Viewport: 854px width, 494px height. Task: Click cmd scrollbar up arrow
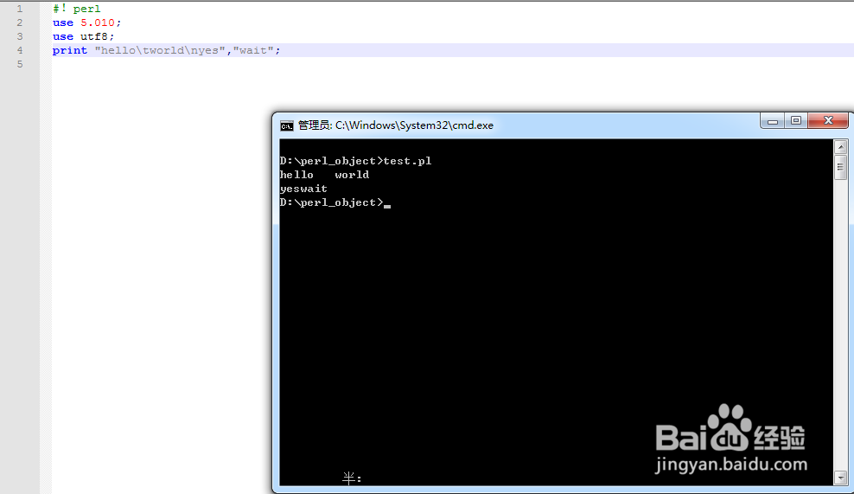tap(840, 147)
